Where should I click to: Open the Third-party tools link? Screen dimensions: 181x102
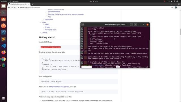tap(50, 30)
